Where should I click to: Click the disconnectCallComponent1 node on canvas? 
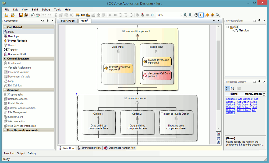coord(157,75)
